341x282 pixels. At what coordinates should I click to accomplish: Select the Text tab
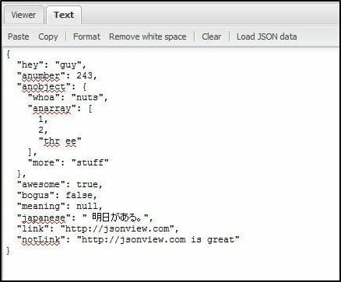64,15
